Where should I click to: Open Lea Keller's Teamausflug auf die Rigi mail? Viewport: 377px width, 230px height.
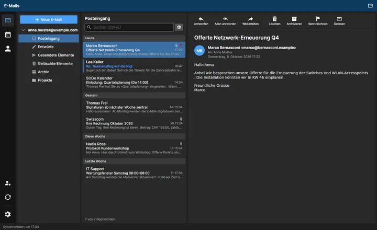[x=134, y=66]
